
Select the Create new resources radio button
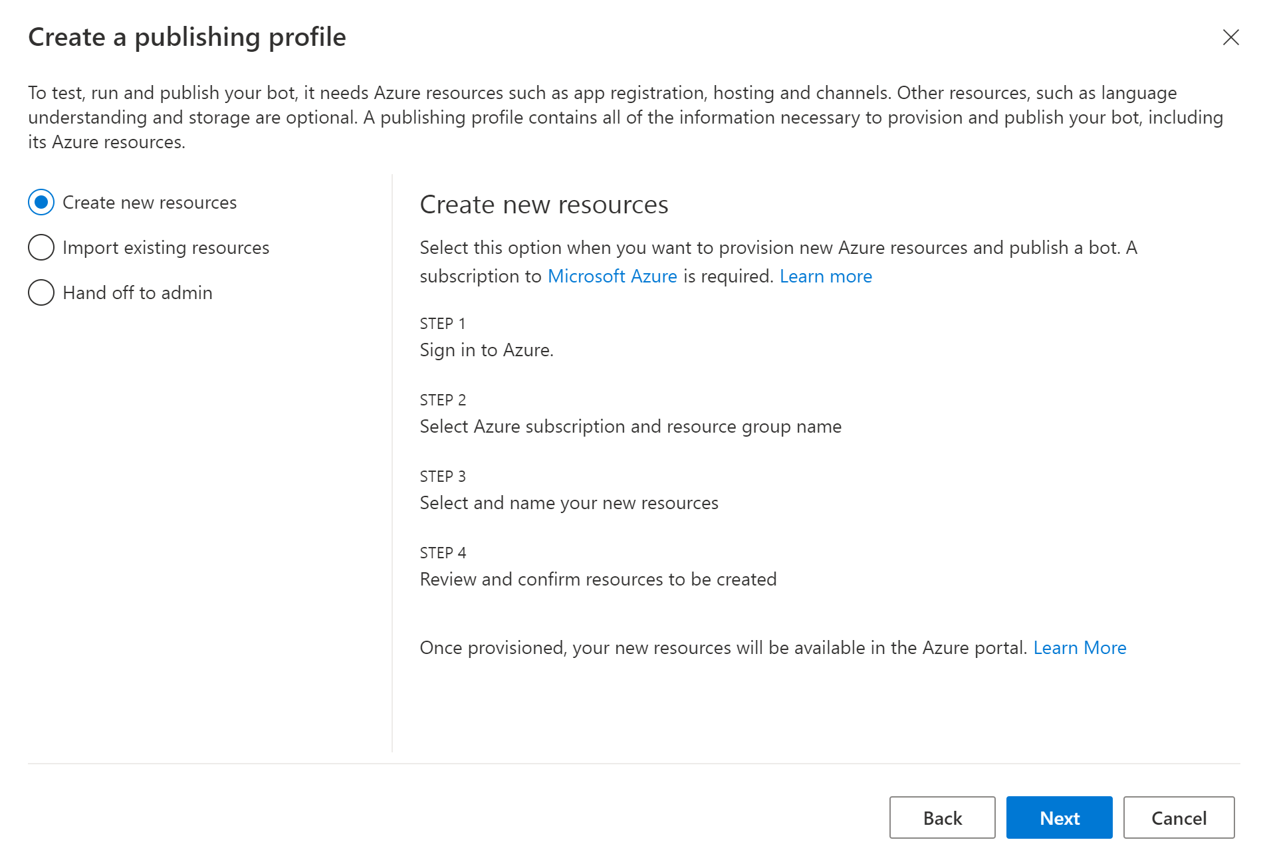tap(41, 203)
